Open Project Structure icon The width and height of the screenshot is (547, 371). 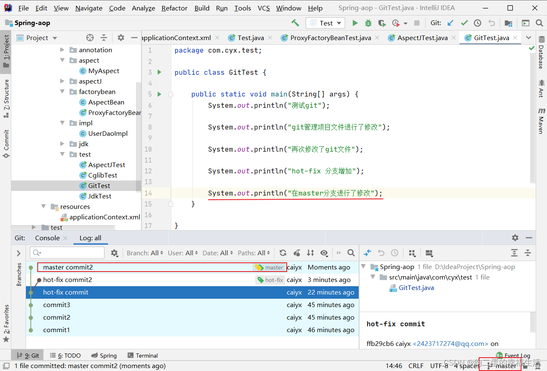[x=508, y=23]
